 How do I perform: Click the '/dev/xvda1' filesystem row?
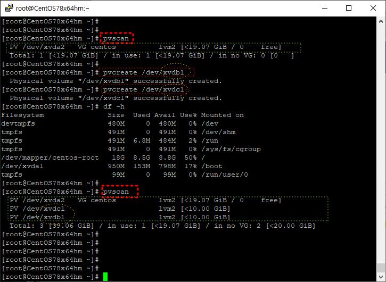[x=112, y=167]
